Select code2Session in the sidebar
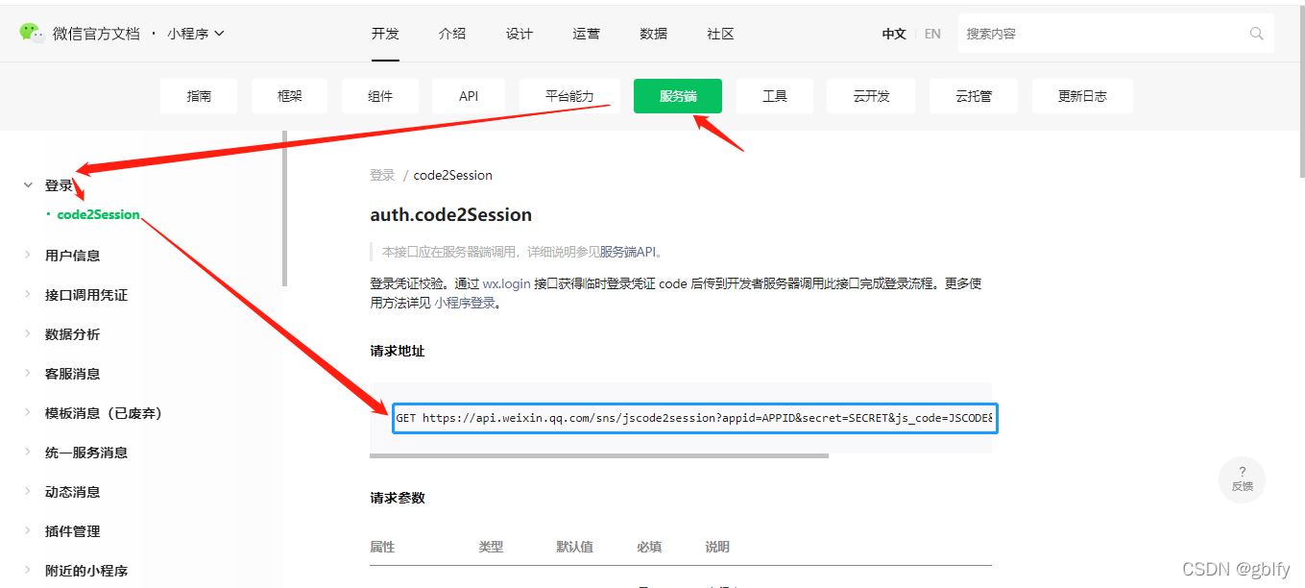The width and height of the screenshot is (1305, 588). pyautogui.click(x=98, y=214)
